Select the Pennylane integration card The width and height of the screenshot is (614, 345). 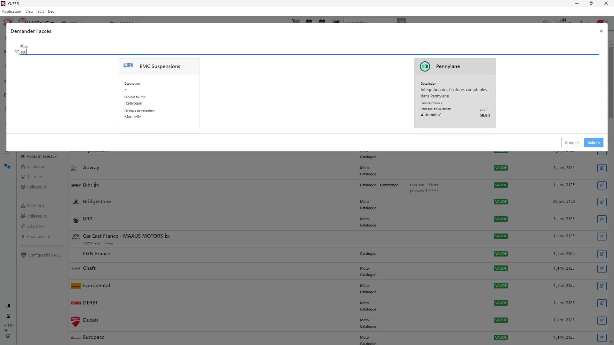pos(455,96)
